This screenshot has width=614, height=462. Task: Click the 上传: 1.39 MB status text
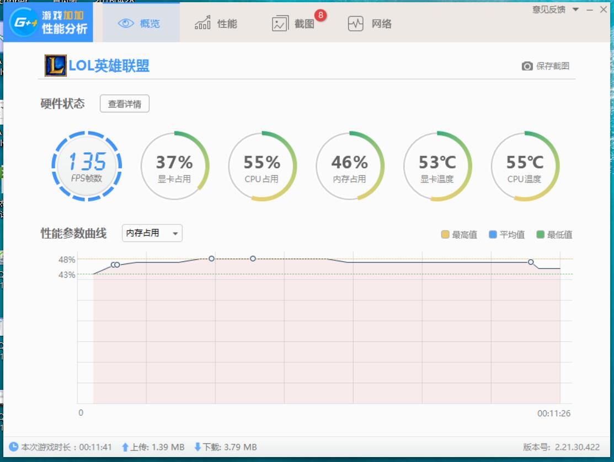[157, 447]
